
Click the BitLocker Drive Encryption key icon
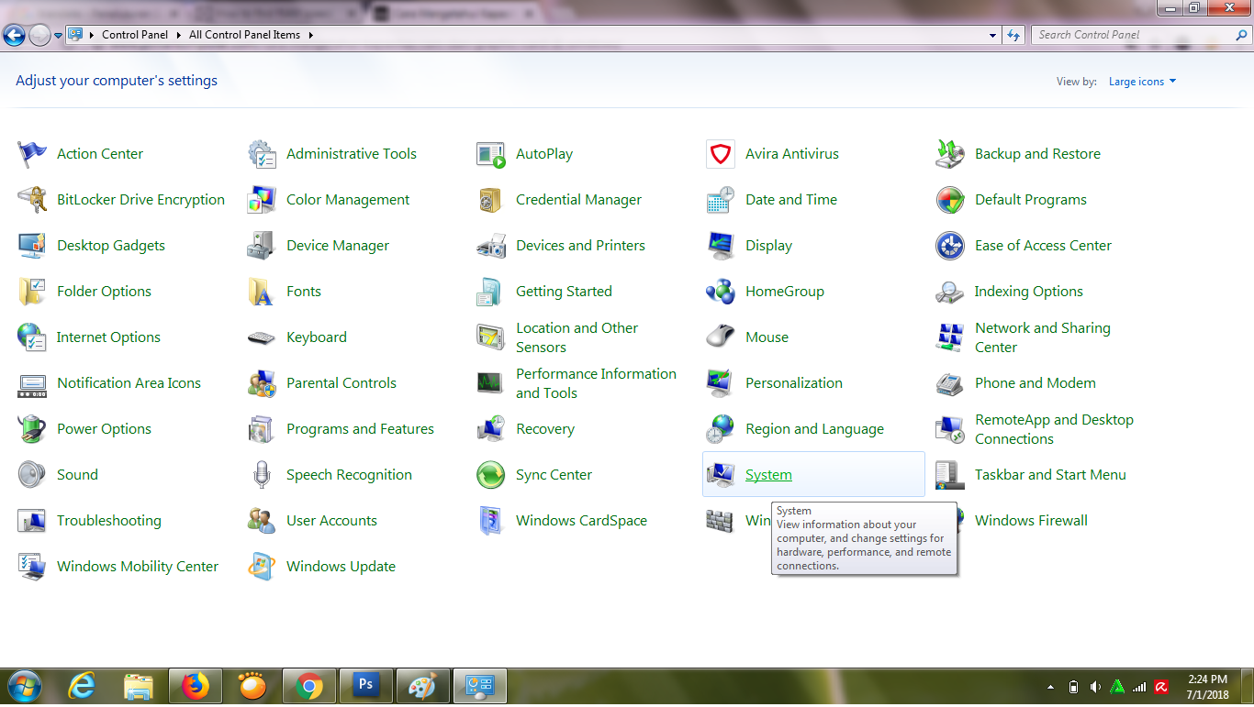32,200
